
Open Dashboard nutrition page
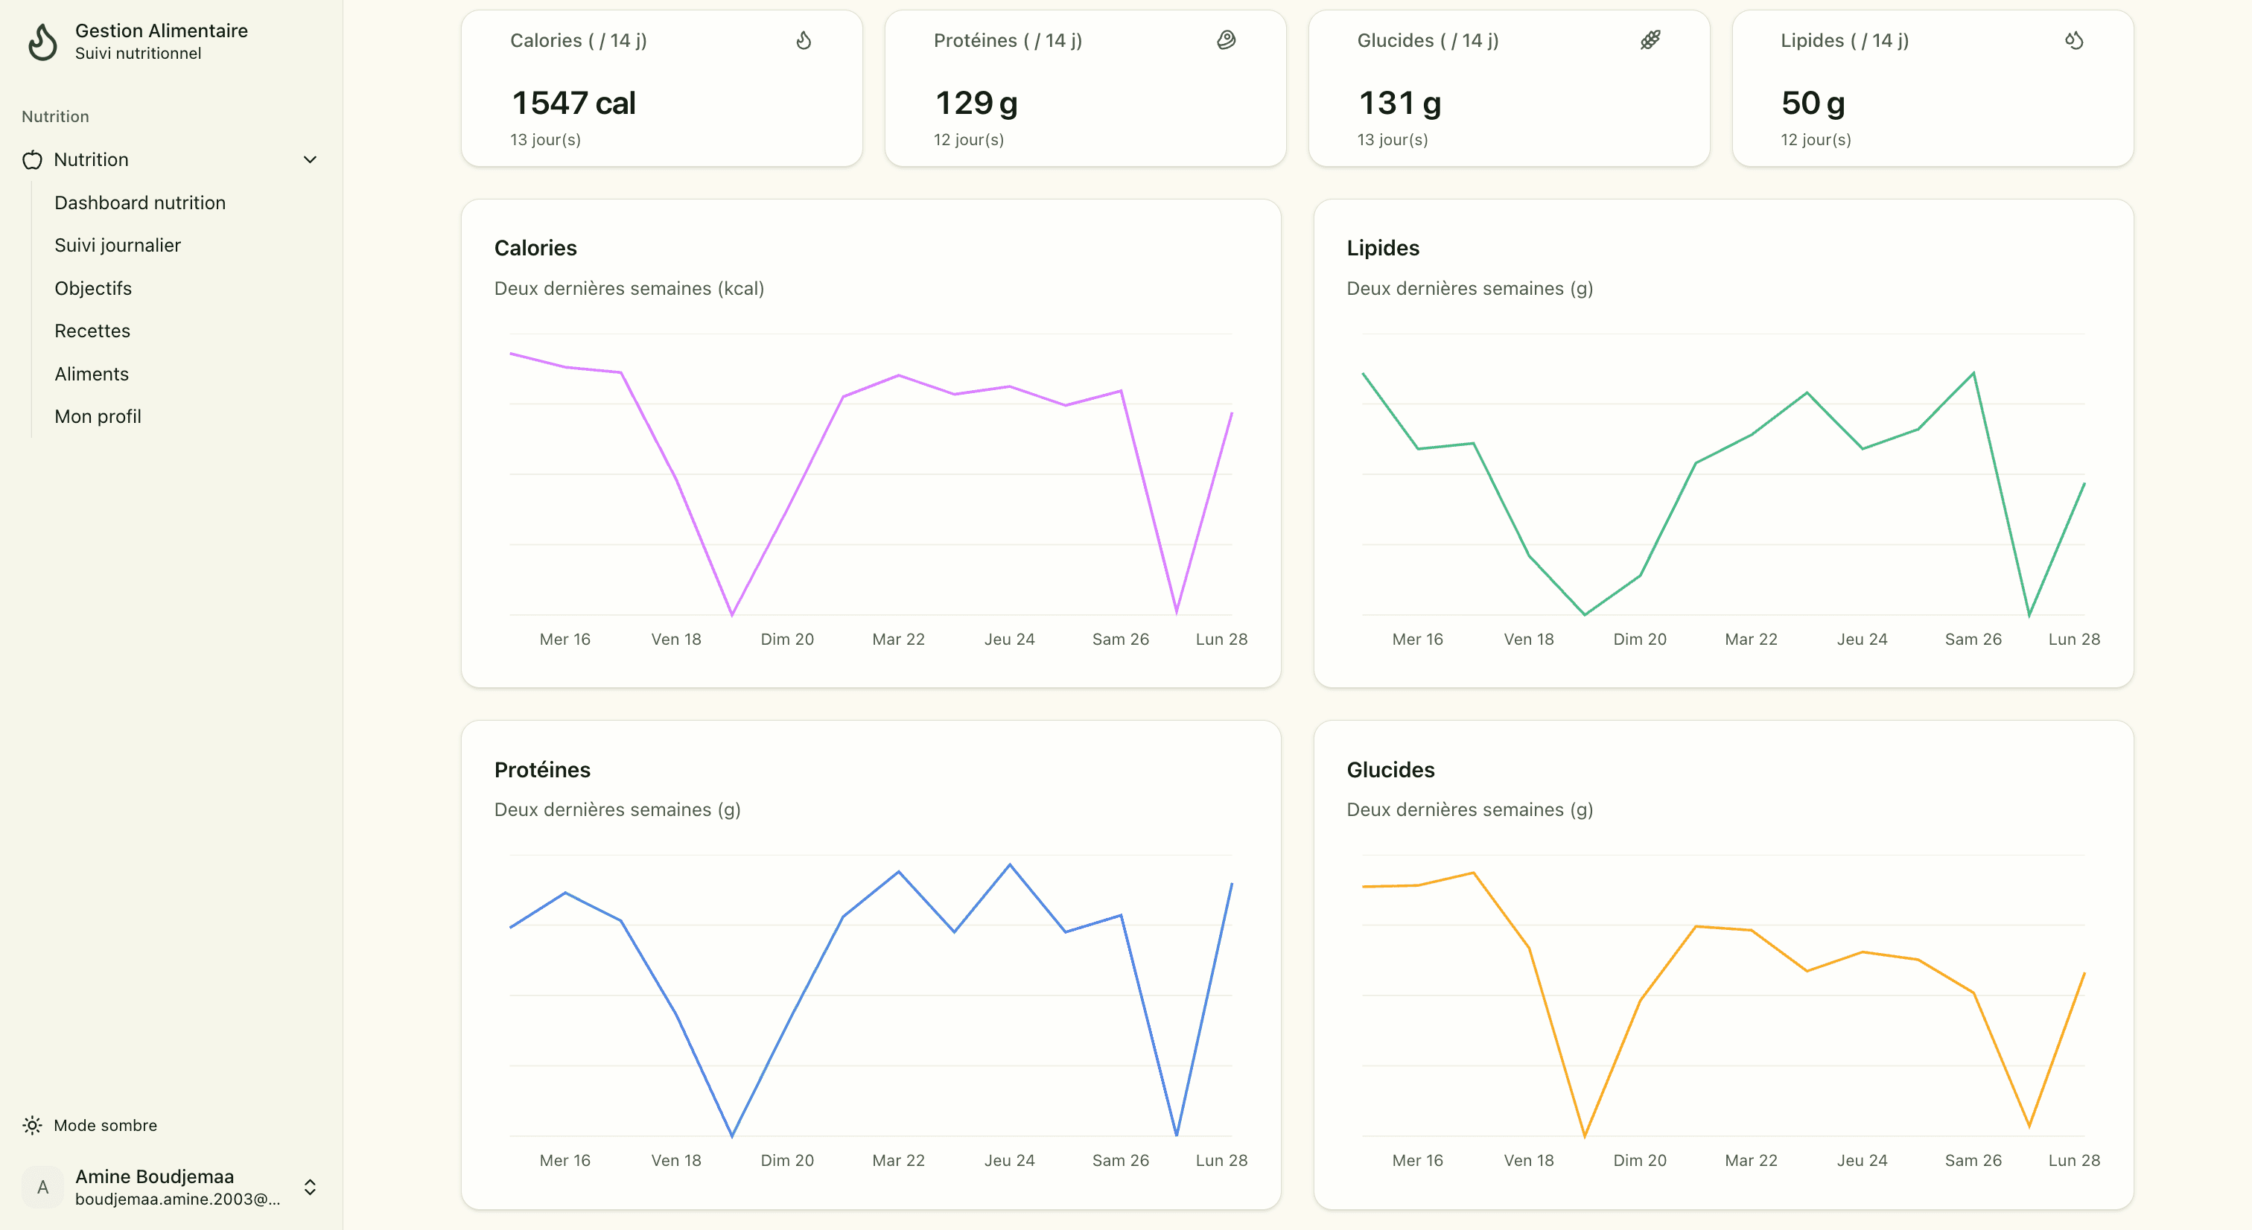click(140, 203)
